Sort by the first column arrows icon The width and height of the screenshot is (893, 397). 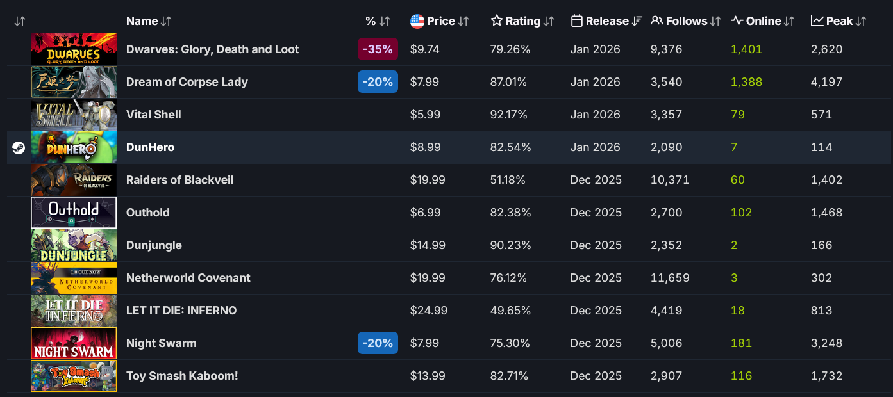tap(20, 21)
